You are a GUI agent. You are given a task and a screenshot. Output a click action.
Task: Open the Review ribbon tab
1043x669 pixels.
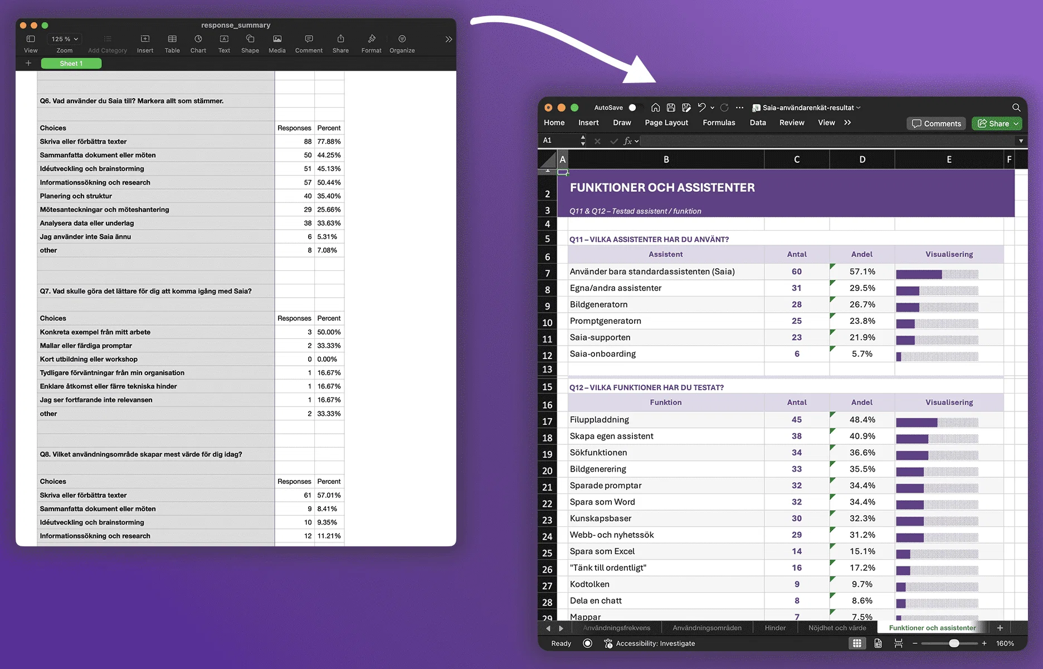point(792,123)
